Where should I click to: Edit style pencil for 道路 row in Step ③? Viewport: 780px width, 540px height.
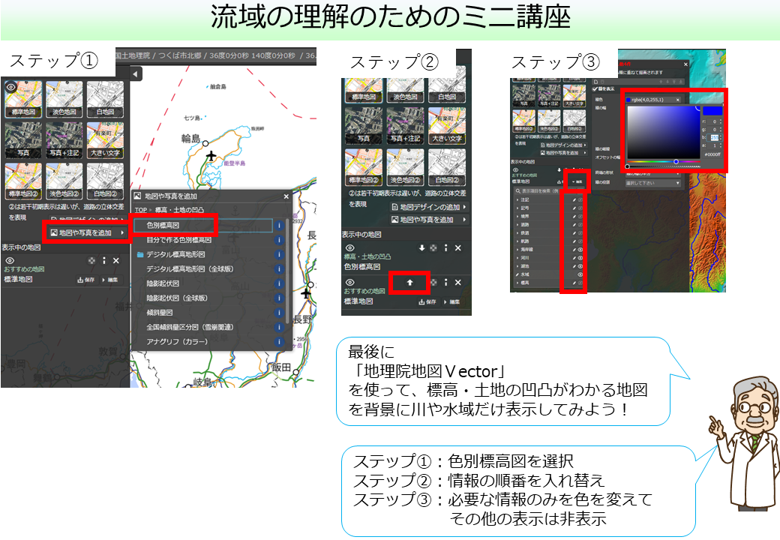pos(574,225)
